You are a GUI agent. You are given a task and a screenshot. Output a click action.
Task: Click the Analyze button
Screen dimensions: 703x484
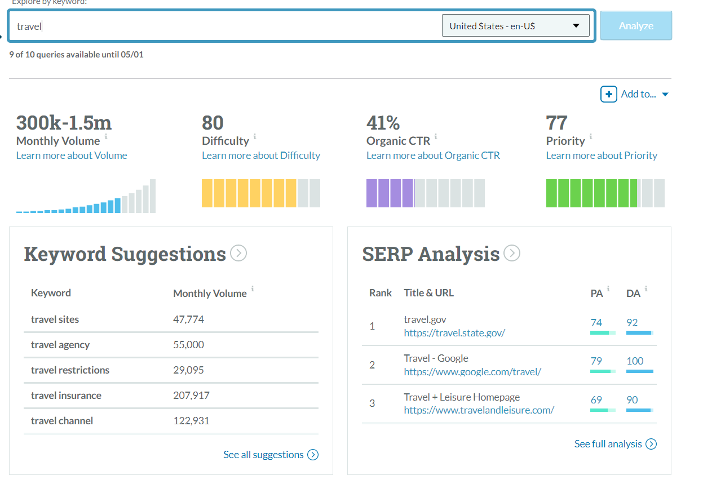click(x=635, y=25)
